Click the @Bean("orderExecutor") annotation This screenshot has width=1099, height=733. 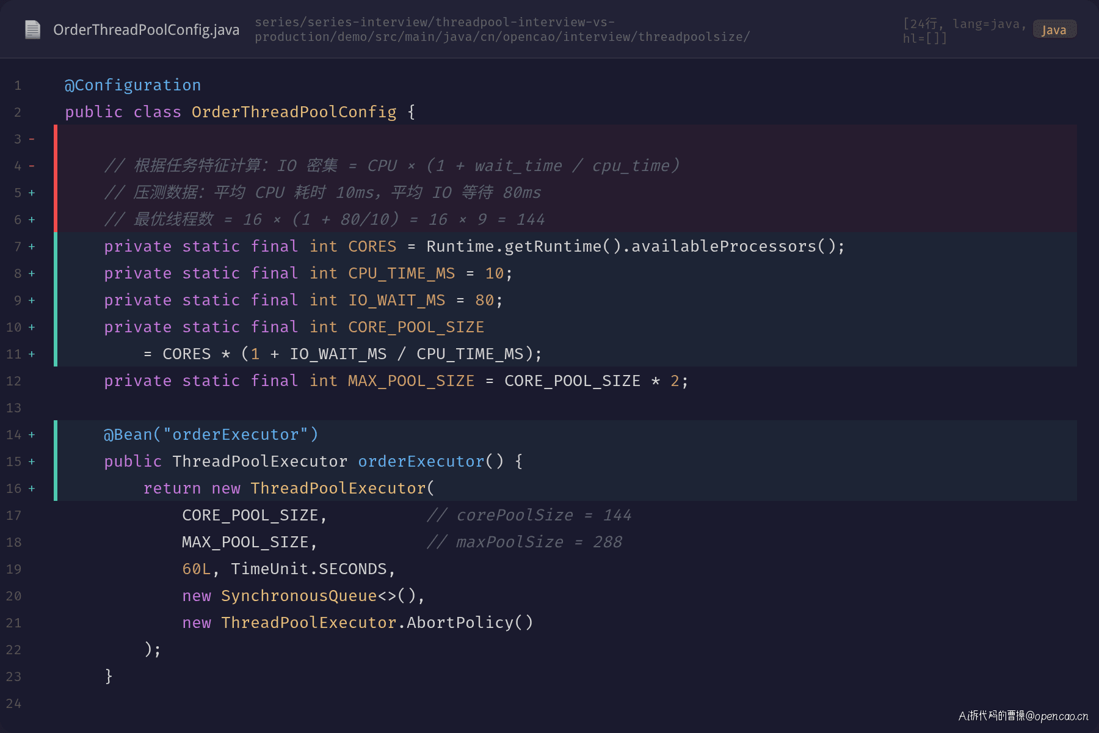tap(211, 434)
